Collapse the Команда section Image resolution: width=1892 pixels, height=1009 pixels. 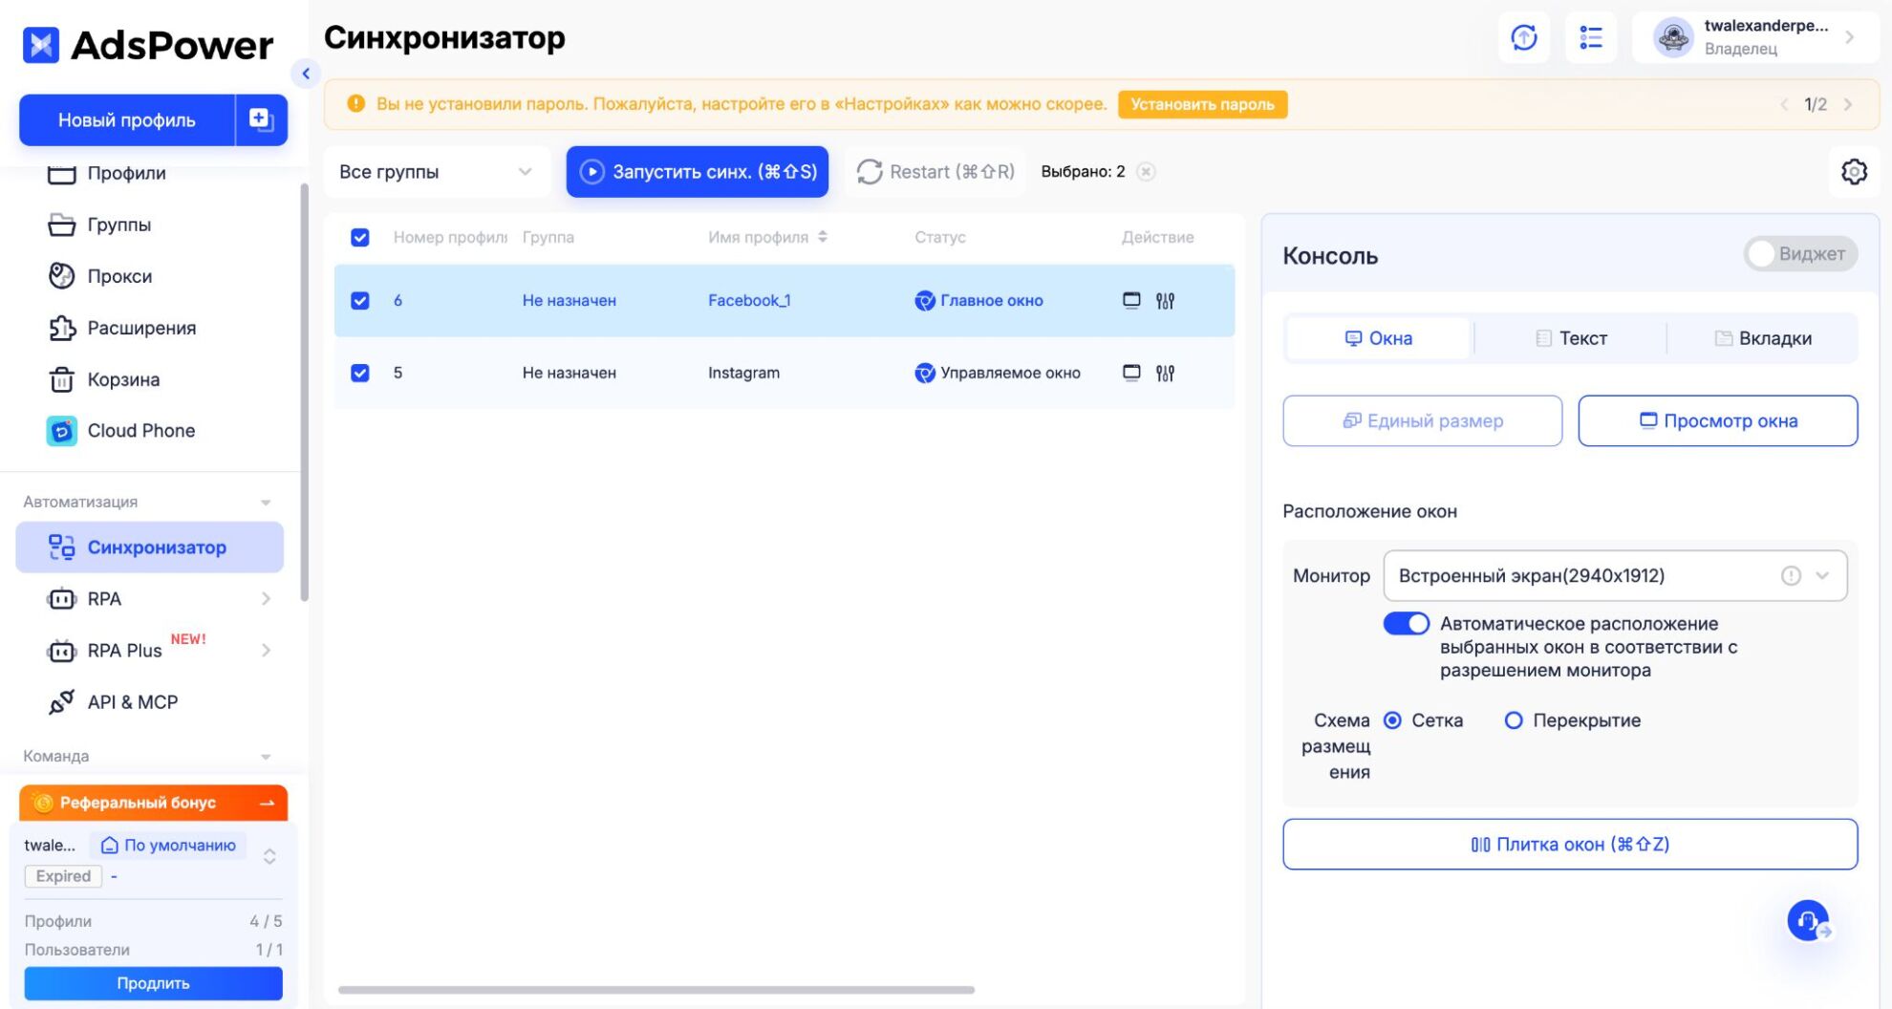tap(266, 757)
